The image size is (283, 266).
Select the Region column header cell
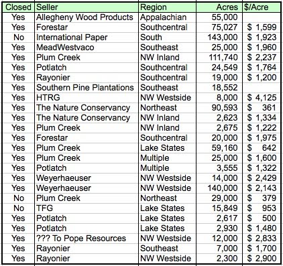click(x=167, y=7)
